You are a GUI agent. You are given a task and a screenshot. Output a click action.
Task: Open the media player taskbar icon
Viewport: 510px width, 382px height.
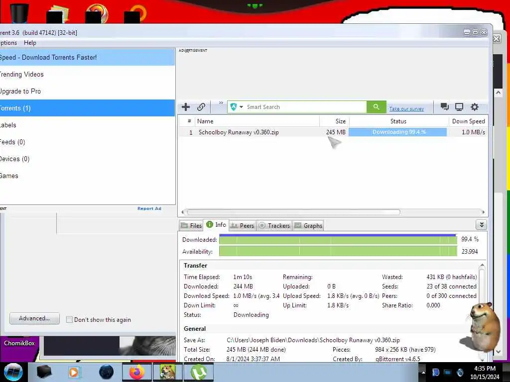[74, 372]
